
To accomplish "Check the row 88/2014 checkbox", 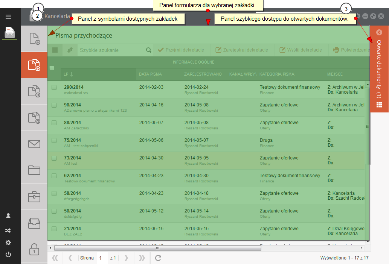I will [x=54, y=123].
